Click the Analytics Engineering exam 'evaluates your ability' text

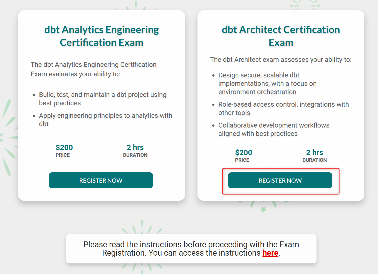(x=93, y=69)
